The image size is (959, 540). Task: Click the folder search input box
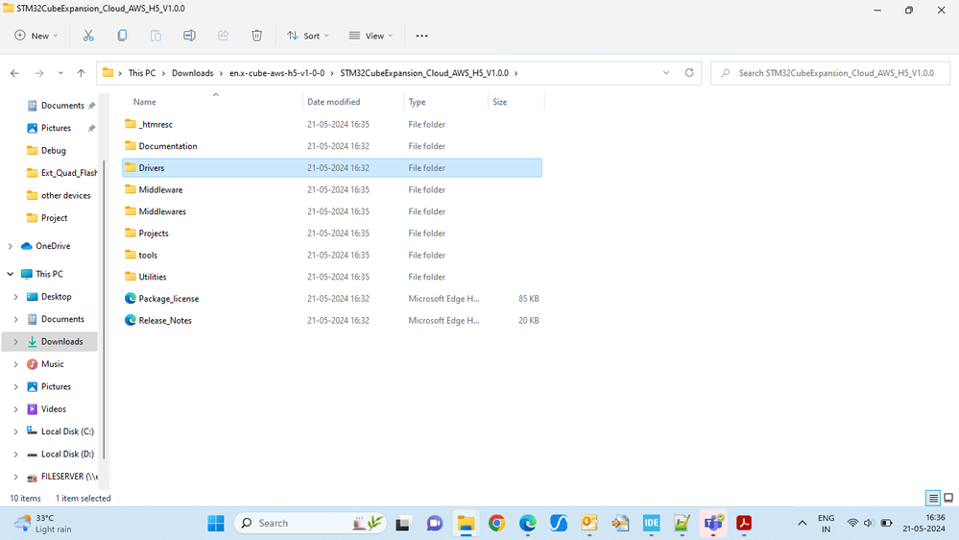coord(830,73)
